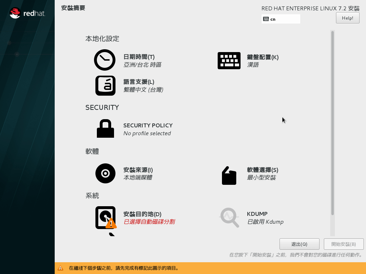This screenshot has width=366, height=274.
Task: Click the warning triangle on Installation Destination
Action: 112,223
